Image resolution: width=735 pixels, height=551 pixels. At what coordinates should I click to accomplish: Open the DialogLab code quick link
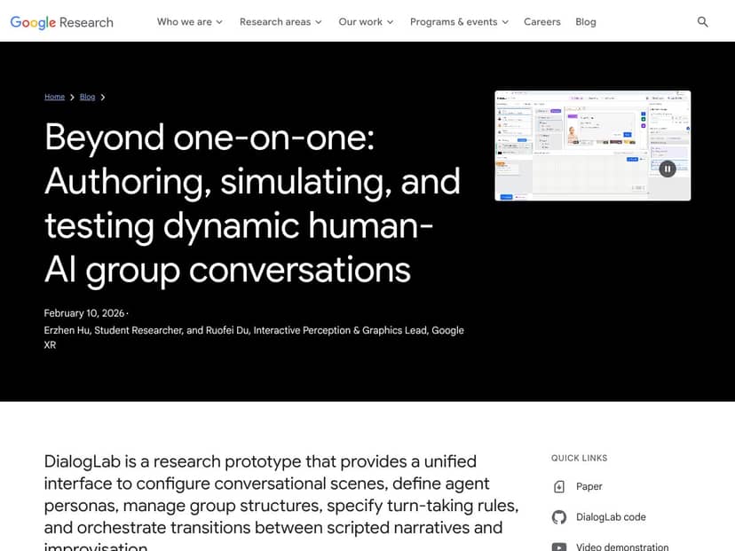[x=612, y=516]
